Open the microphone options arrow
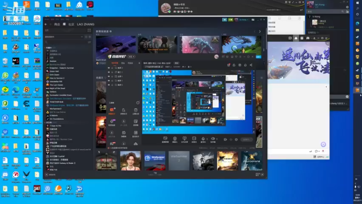Screen dimensions: 362x204 pyautogui.click(x=207, y=139)
